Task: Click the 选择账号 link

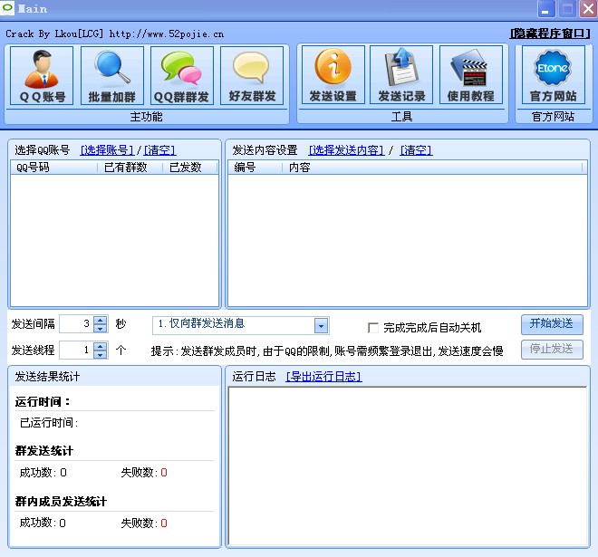Action: [x=107, y=150]
